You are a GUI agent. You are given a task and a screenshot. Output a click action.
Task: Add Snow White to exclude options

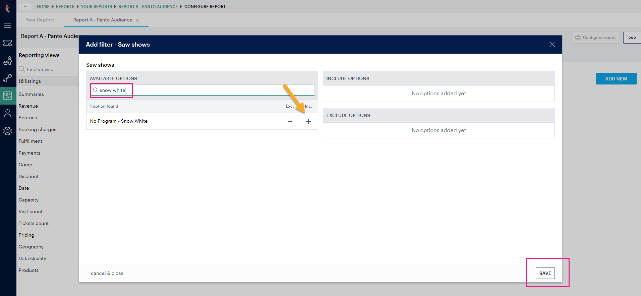(x=290, y=121)
